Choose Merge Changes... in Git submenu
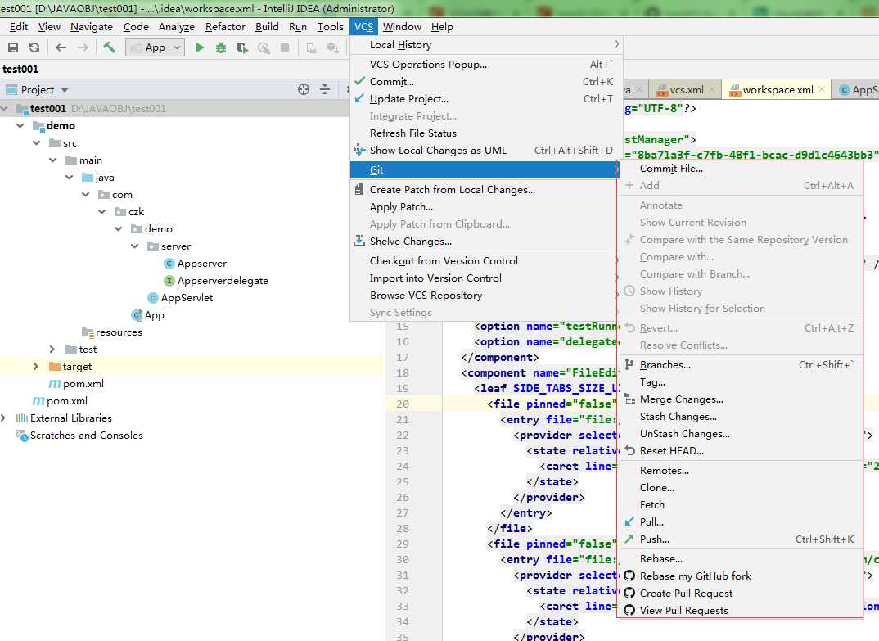 coord(740,399)
